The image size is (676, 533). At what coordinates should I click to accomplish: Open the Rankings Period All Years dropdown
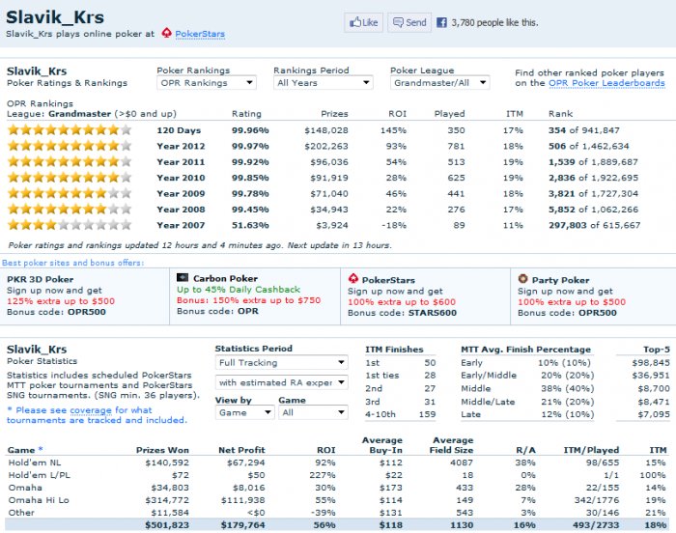(323, 83)
